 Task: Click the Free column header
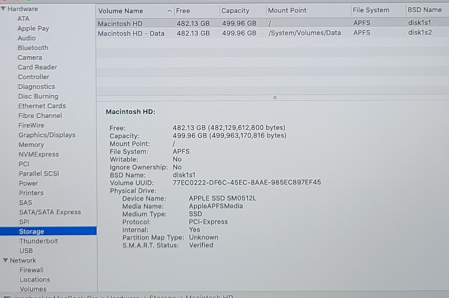click(183, 11)
